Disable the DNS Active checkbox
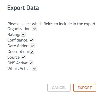This screenshot has width=104, height=97. click(31, 63)
